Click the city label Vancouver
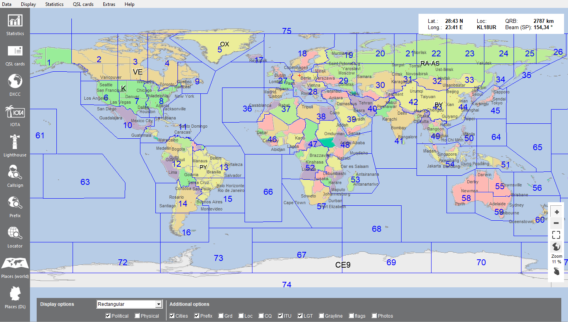The width and height of the screenshot is (568, 322). pos(111,77)
